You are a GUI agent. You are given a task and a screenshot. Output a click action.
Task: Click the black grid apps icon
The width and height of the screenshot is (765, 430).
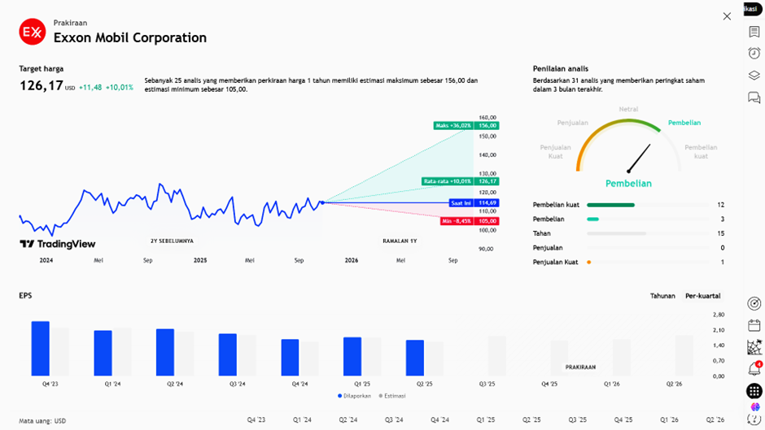(754, 391)
